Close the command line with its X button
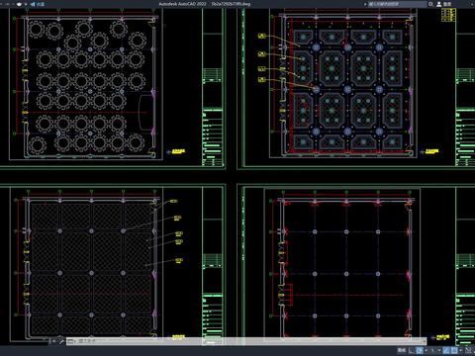 [50, 341]
